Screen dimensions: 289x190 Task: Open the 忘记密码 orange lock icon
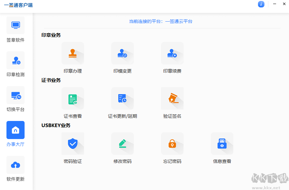coord(172,144)
